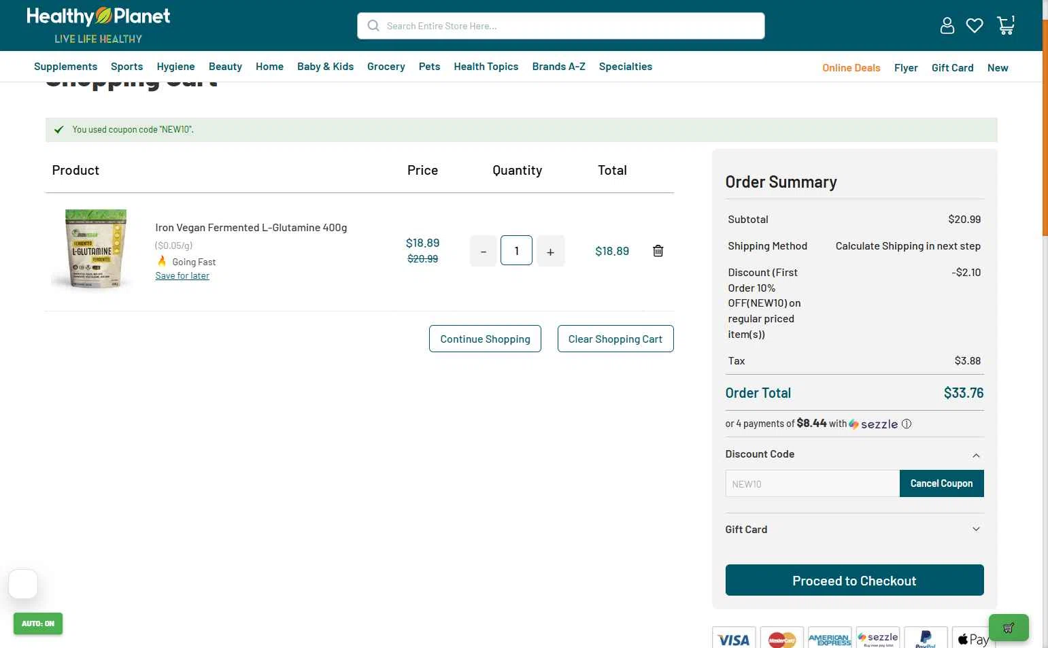Toggle the AUTO: ON button
Screen dimensions: 1048x648
[x=38, y=624]
